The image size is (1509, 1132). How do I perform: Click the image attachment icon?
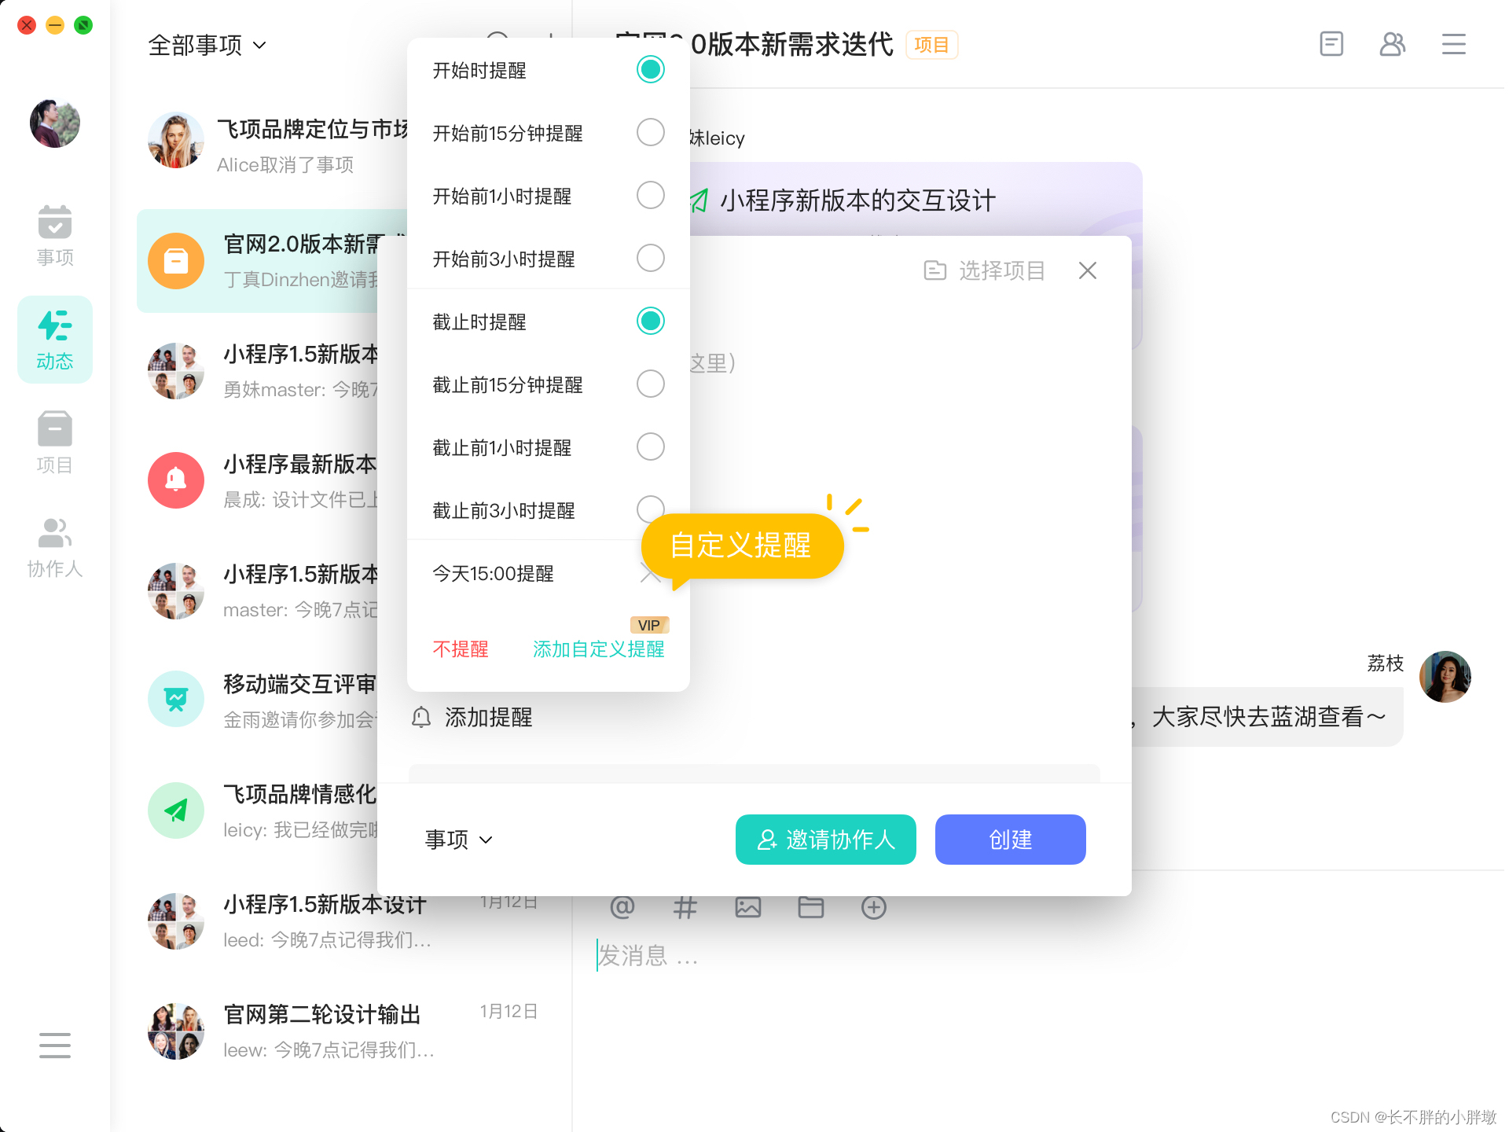tap(747, 907)
